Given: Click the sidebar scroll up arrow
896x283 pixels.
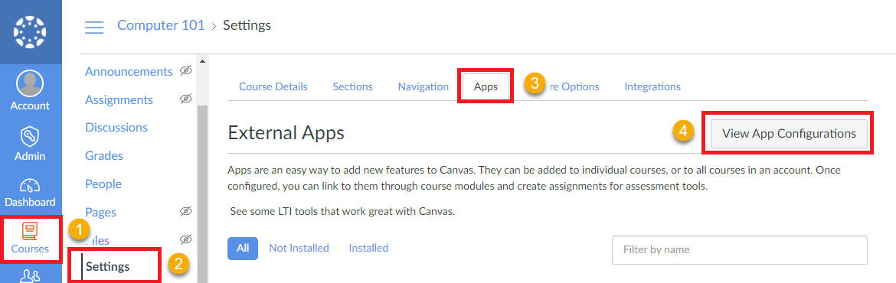Looking at the screenshot, I should (201, 60).
